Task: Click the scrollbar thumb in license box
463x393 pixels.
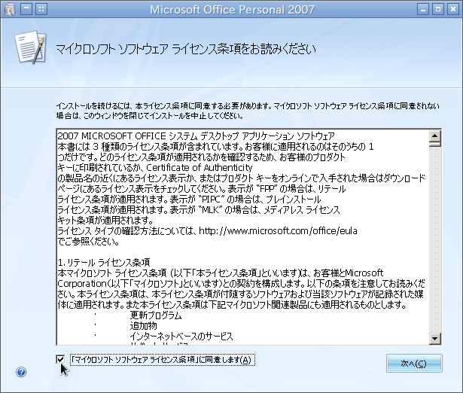Action: 434,144
